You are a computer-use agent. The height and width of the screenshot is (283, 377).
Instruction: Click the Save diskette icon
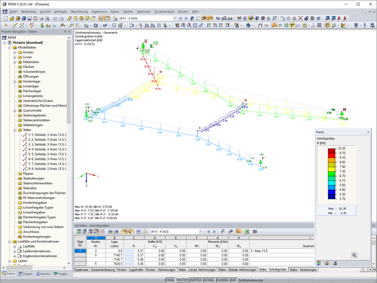pyautogui.click(x=29, y=18)
